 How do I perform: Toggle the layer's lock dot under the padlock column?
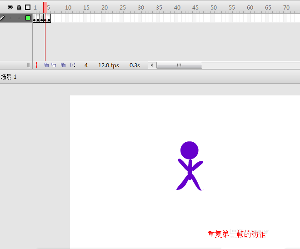pos(19,18)
